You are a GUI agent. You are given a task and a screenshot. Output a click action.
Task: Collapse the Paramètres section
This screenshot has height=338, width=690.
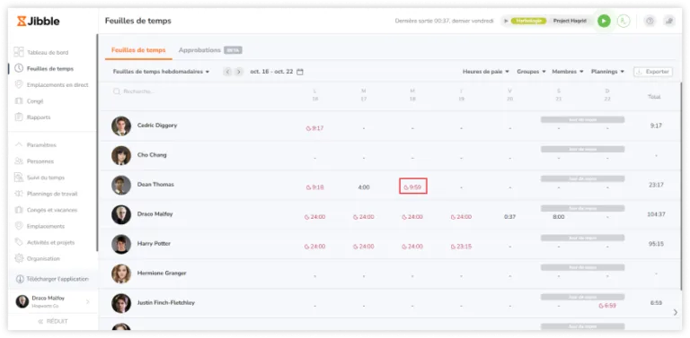pos(36,145)
